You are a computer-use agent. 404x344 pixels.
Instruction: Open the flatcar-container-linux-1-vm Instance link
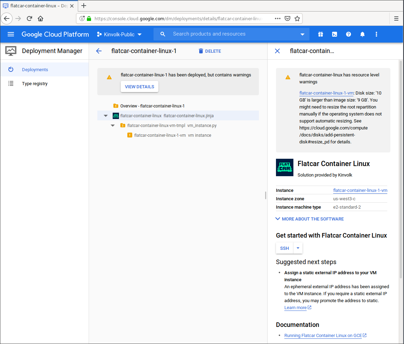360,190
